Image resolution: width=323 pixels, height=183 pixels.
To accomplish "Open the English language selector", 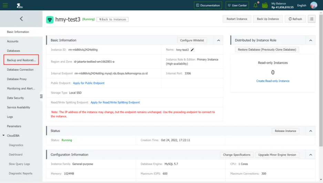I will pyautogui.click(x=302, y=6).
